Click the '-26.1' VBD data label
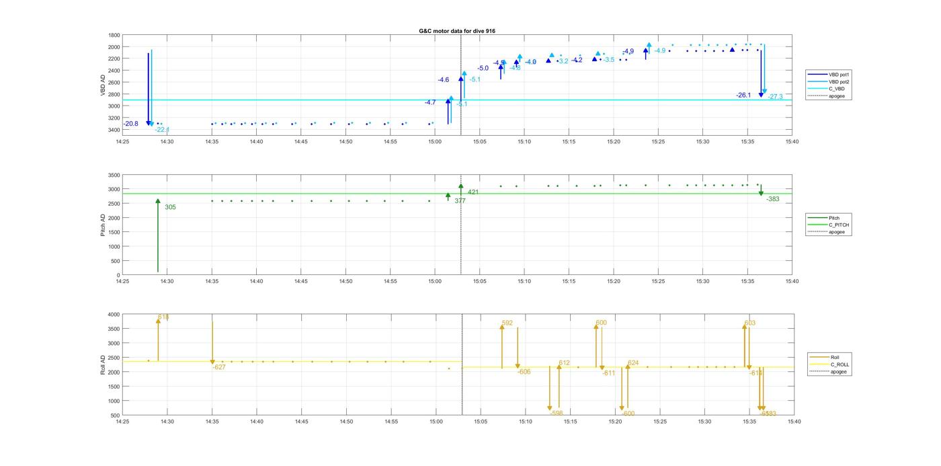 [743, 95]
